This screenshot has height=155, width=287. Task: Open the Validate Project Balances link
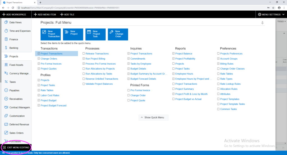[x=99, y=84]
